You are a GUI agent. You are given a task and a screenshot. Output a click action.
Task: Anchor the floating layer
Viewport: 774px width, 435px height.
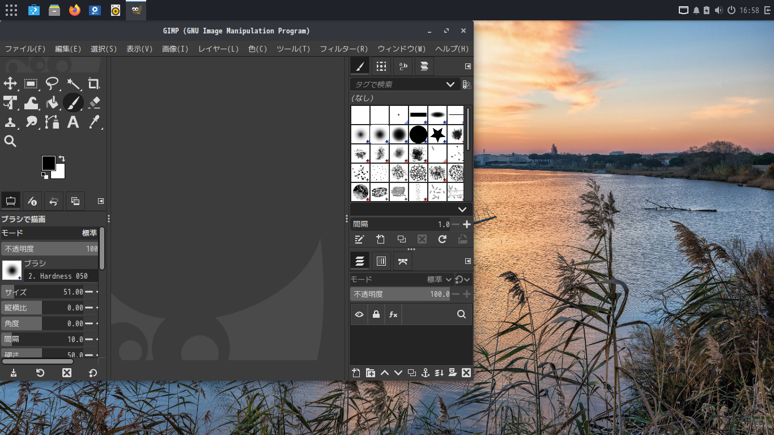click(425, 373)
